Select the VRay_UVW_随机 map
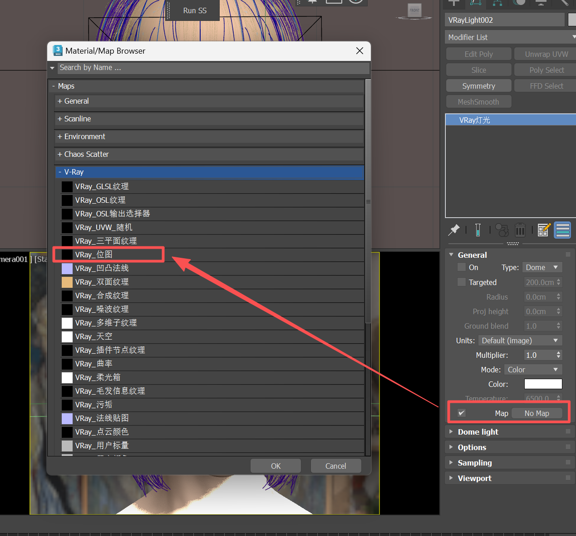Image resolution: width=576 pixels, height=536 pixels. (212, 227)
